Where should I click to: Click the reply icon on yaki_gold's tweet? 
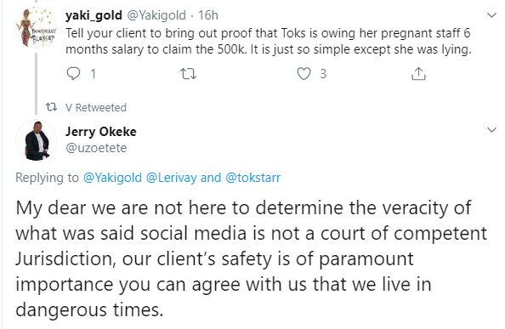pyautogui.click(x=73, y=74)
